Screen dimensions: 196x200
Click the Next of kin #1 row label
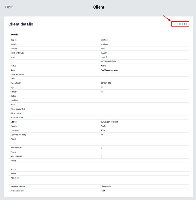(16, 148)
